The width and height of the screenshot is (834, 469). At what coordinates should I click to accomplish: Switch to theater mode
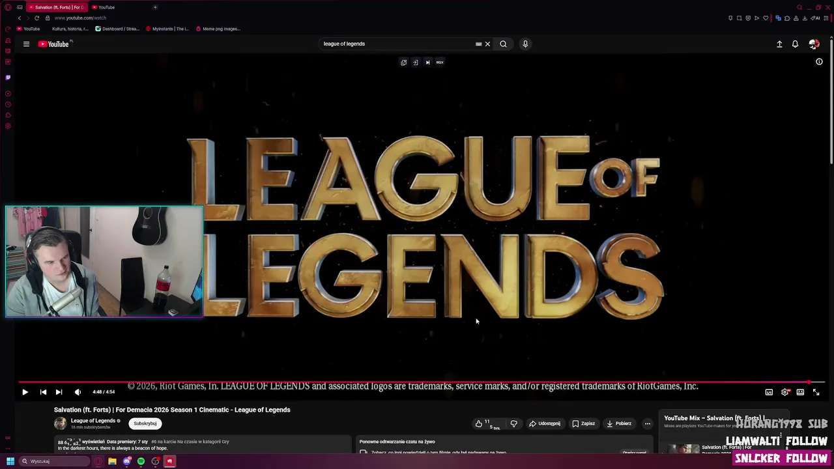tap(800, 392)
